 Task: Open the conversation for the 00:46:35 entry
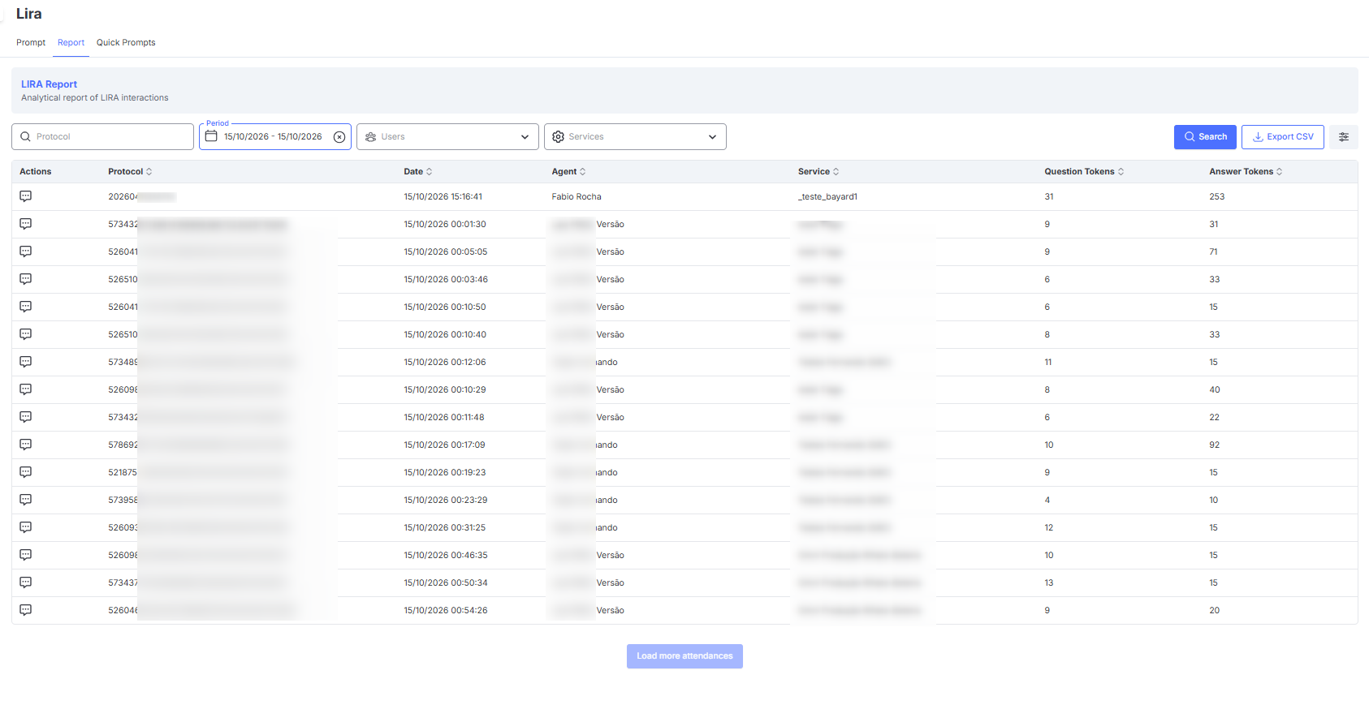pos(26,555)
